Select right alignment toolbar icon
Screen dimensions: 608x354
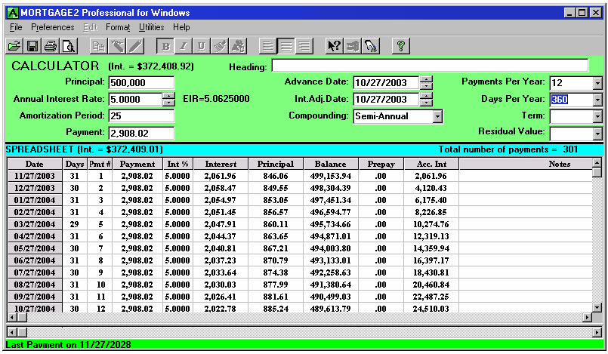point(304,45)
